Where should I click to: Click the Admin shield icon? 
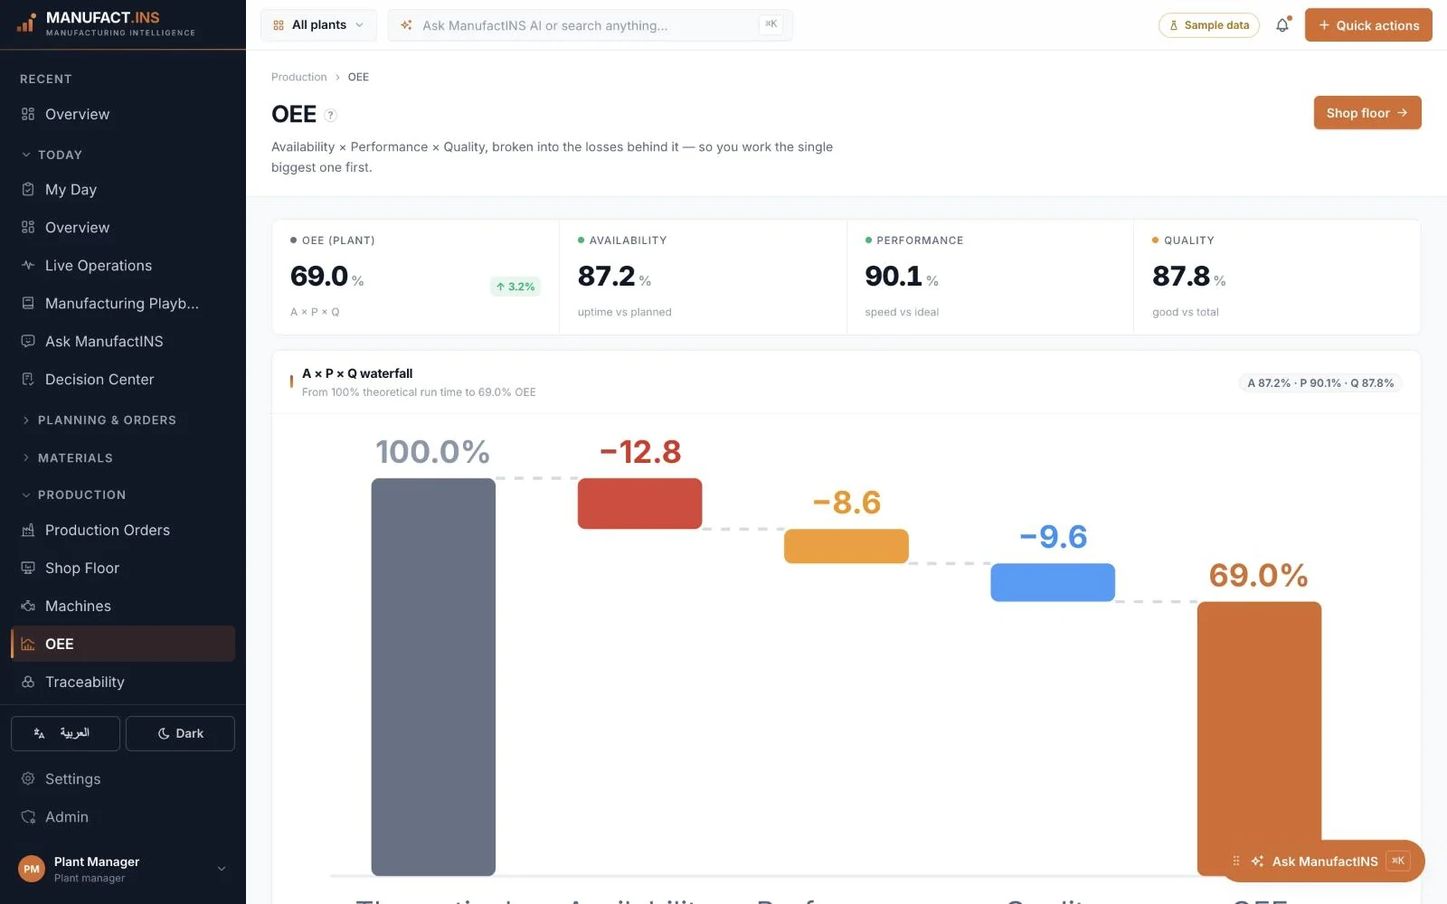point(28,816)
